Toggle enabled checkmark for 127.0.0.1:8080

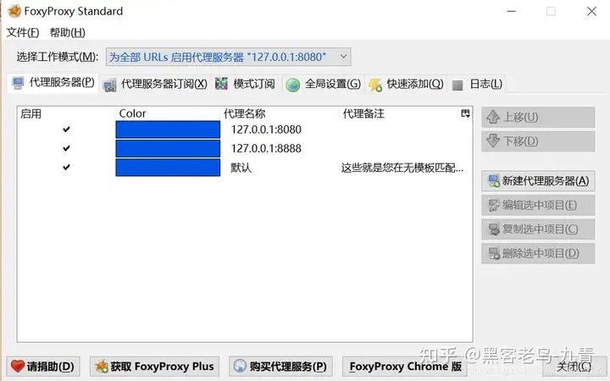pyautogui.click(x=67, y=129)
